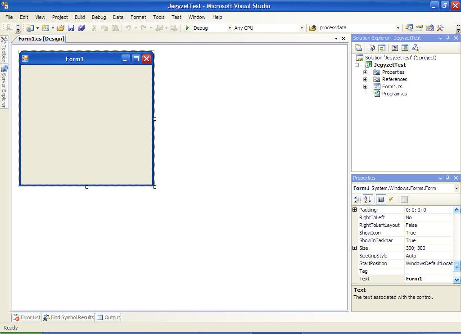Click the View Code icon in Solution Explorer
The height and width of the screenshot is (334, 461).
(395, 48)
